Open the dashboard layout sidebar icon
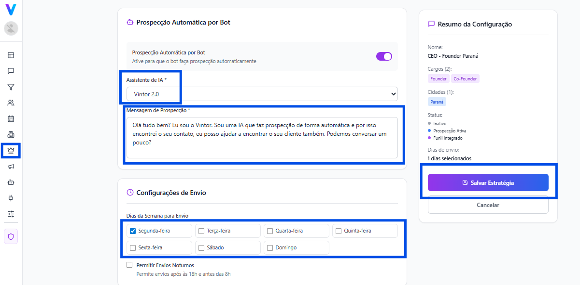The image size is (580, 285). coord(11,55)
